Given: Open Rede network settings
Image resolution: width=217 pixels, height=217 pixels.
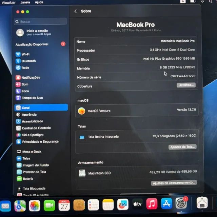Looking at the screenshot, I should [22, 68].
